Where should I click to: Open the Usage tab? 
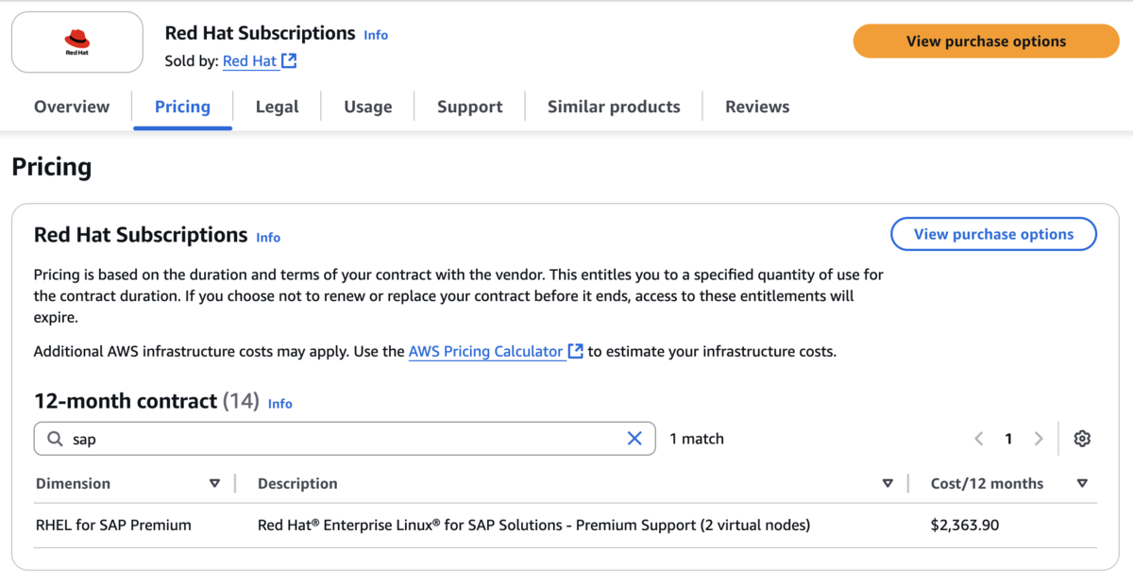tap(367, 107)
